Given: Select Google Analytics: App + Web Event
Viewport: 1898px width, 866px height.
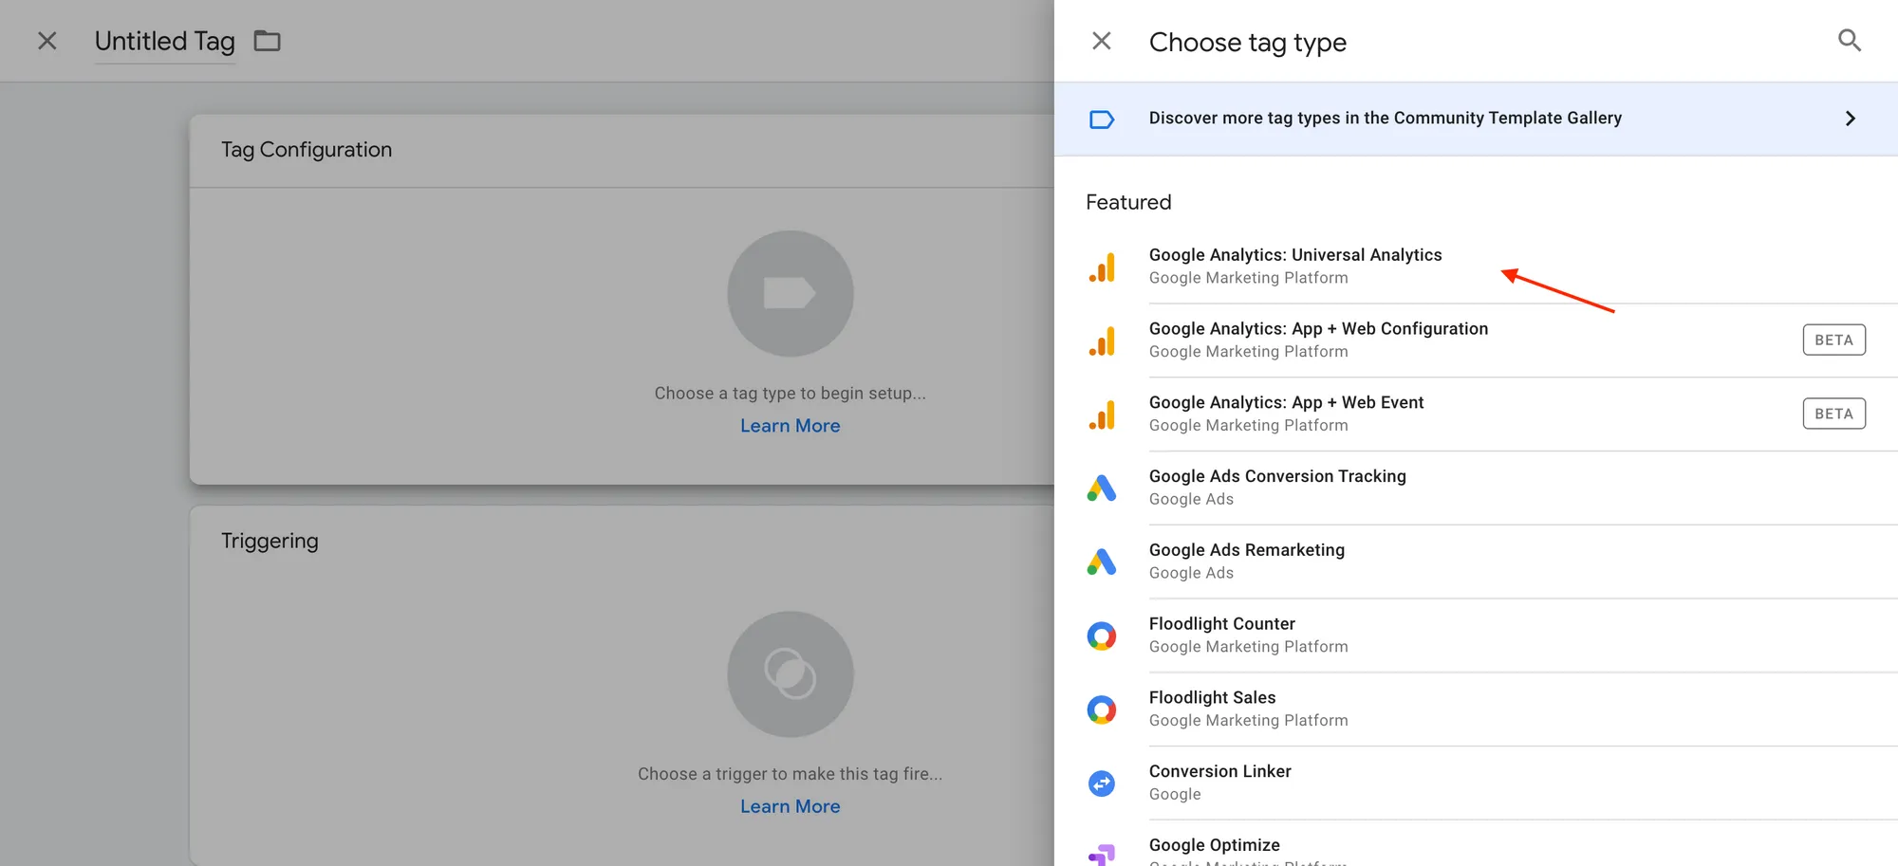Looking at the screenshot, I should coord(1476,415).
